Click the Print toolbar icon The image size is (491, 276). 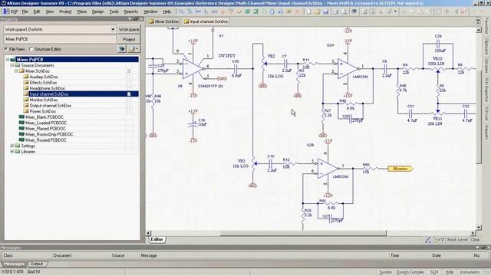(x=335, y=11)
